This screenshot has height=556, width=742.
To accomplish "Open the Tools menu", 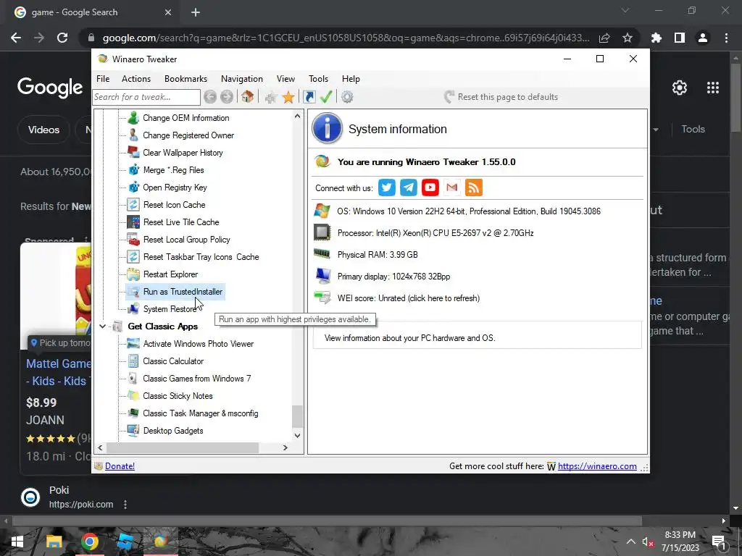I will click(x=319, y=79).
